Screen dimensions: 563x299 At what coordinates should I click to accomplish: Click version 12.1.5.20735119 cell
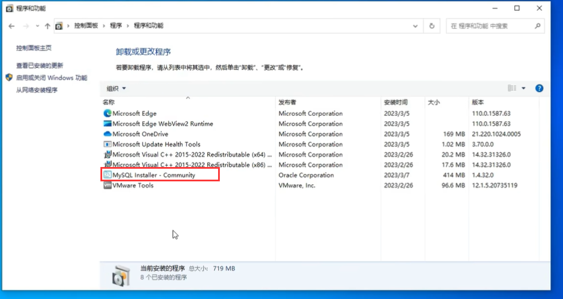coord(495,185)
